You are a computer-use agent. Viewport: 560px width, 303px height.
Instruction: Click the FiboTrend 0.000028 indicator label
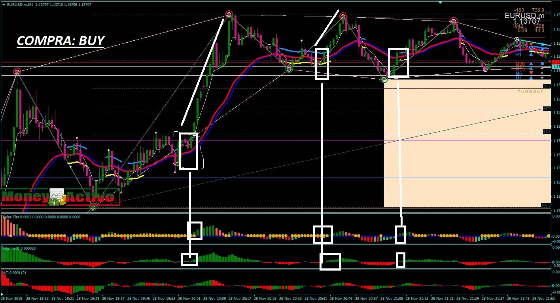pyautogui.click(x=19, y=248)
